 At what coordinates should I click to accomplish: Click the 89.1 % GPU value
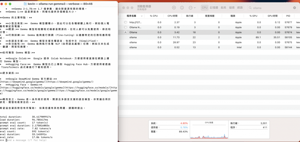(258, 37)
